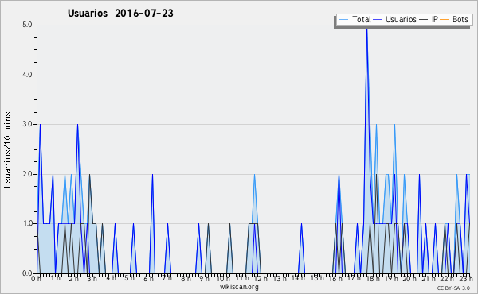Screen dimensions: 478x294
Task: Click the '20 h' x-axis label
Action: [410, 279]
